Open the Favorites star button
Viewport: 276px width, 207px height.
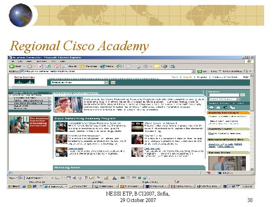pyautogui.click(x=89, y=66)
